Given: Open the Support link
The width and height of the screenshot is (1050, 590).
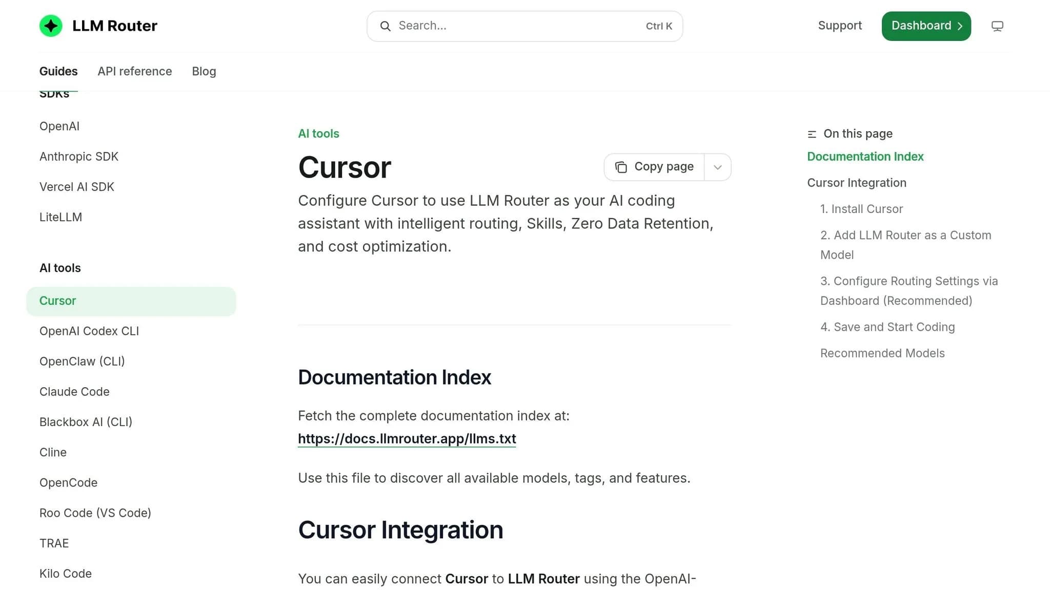Looking at the screenshot, I should pos(840,26).
